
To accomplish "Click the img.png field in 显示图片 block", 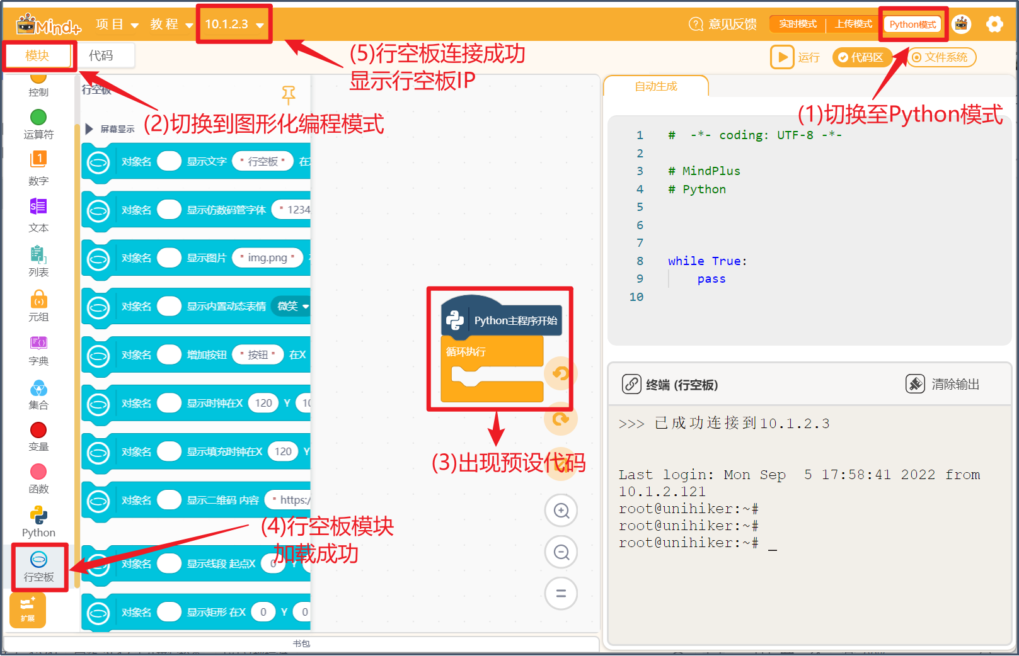I will (267, 257).
